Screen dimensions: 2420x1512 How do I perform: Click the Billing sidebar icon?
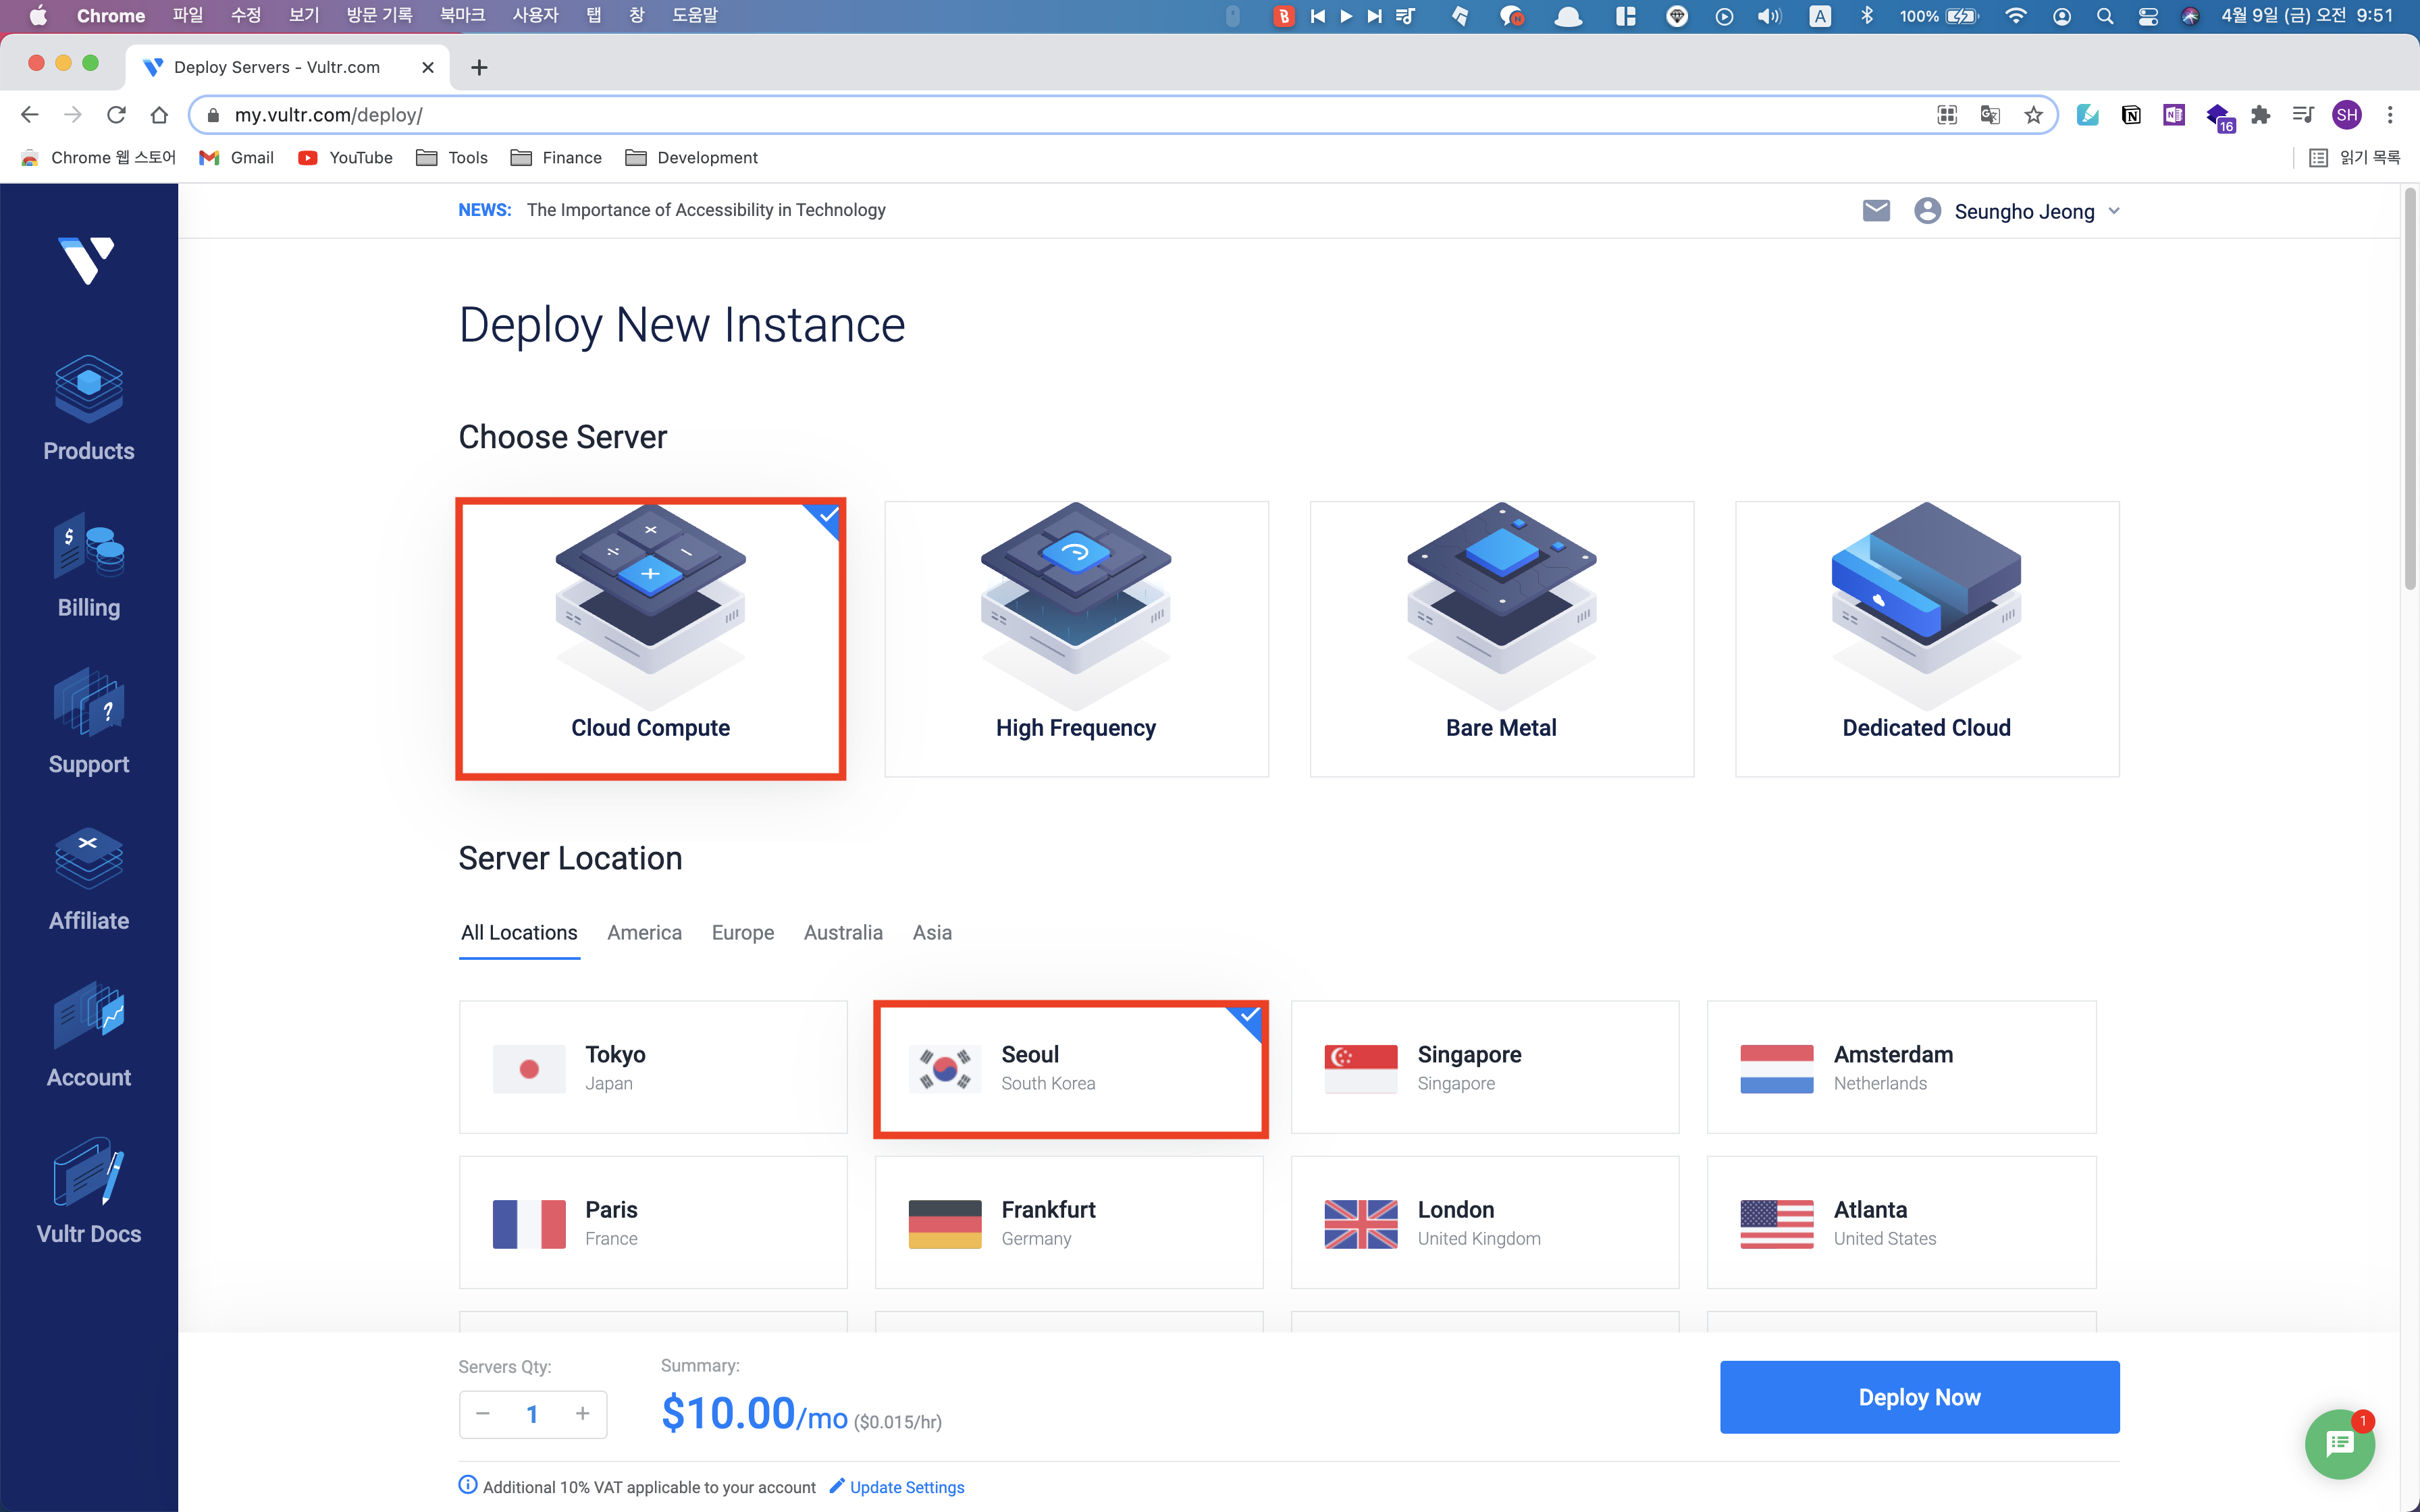89,568
